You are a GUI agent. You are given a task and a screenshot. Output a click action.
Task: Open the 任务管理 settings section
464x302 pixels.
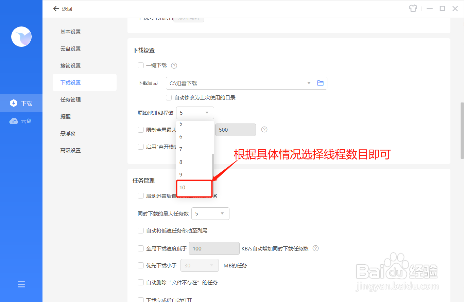tap(71, 100)
